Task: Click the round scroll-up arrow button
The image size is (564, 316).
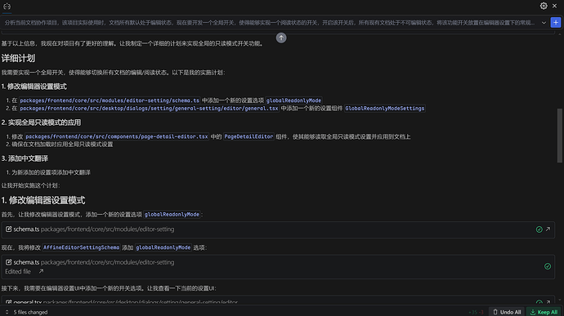Action: click(x=281, y=38)
